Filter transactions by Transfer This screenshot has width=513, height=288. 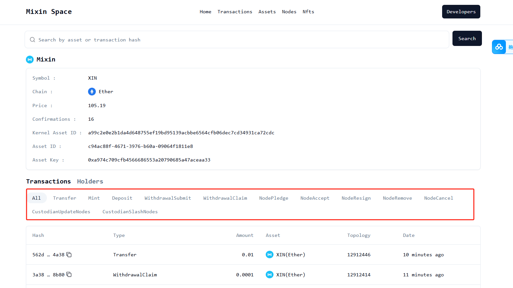[x=65, y=198]
